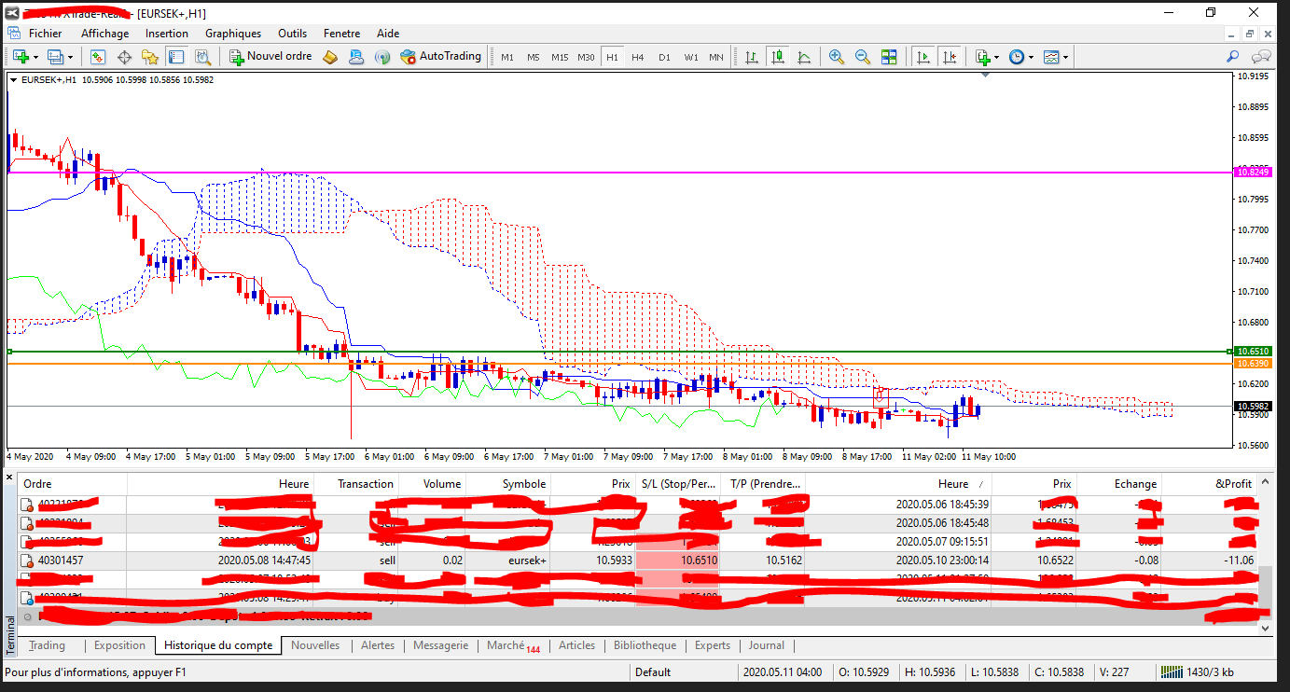The width and height of the screenshot is (1290, 692).
Task: Open the indicators list button
Action: click(x=982, y=57)
